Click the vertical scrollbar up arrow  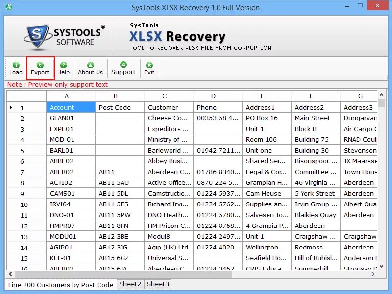(381, 95)
